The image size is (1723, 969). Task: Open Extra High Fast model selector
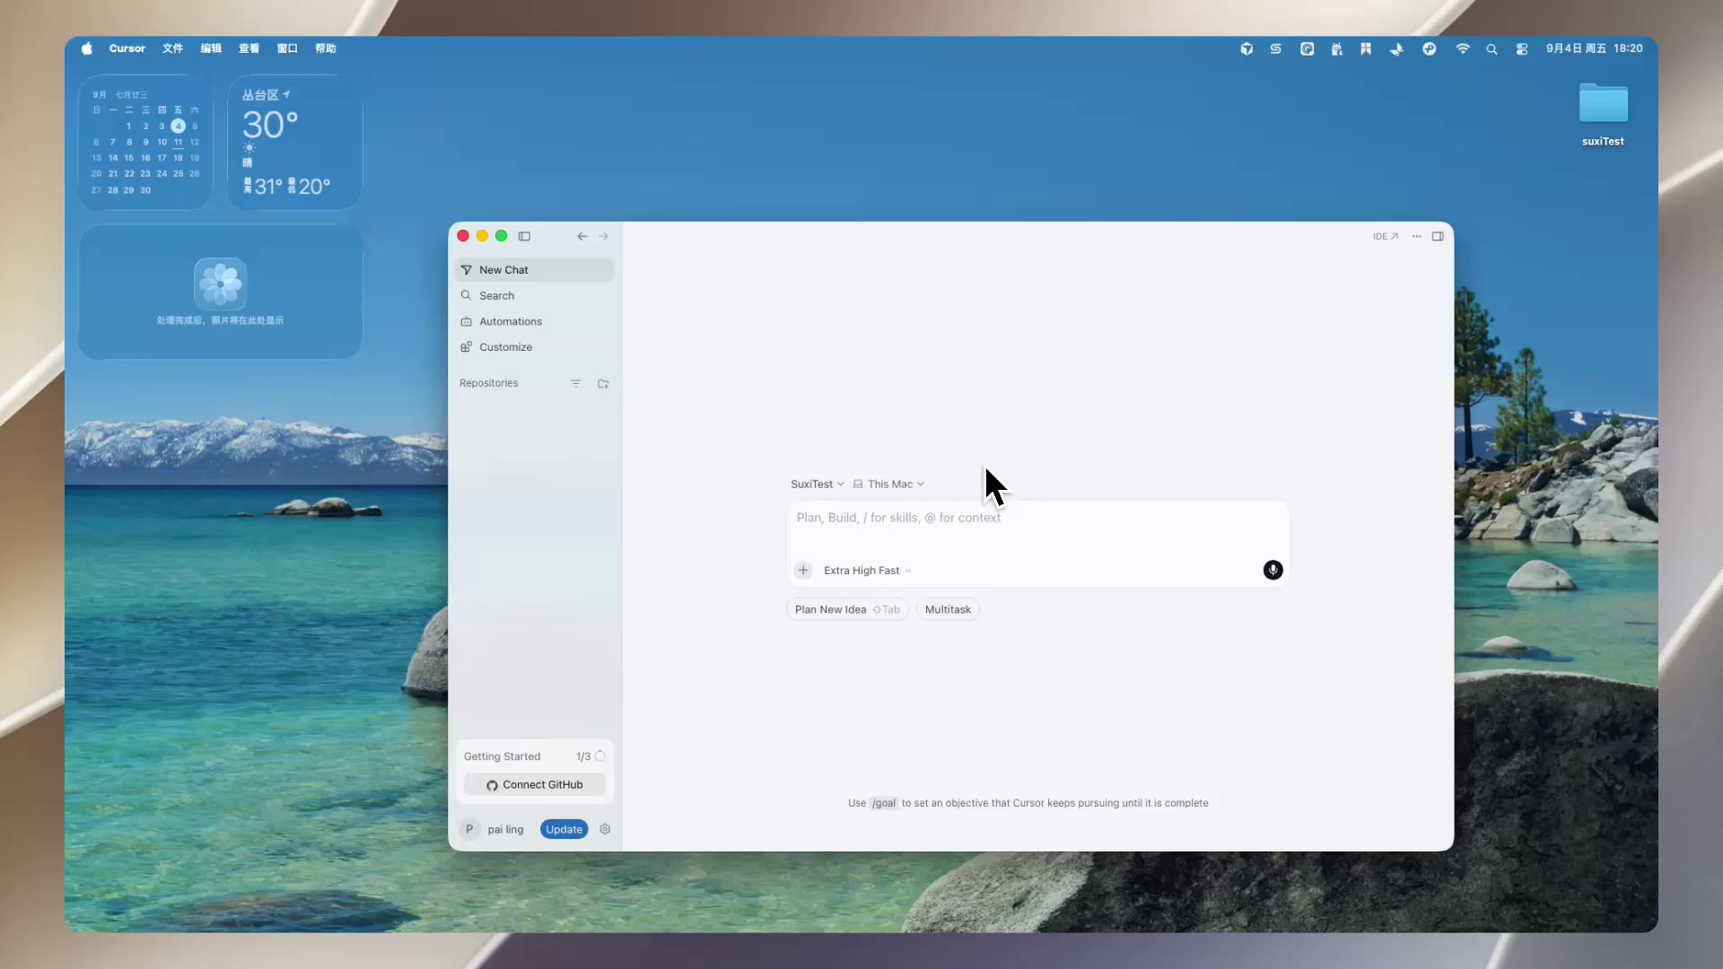867,571
